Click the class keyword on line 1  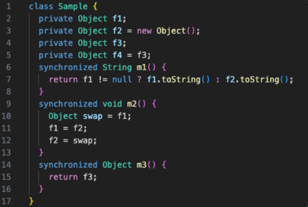[x=41, y=6]
